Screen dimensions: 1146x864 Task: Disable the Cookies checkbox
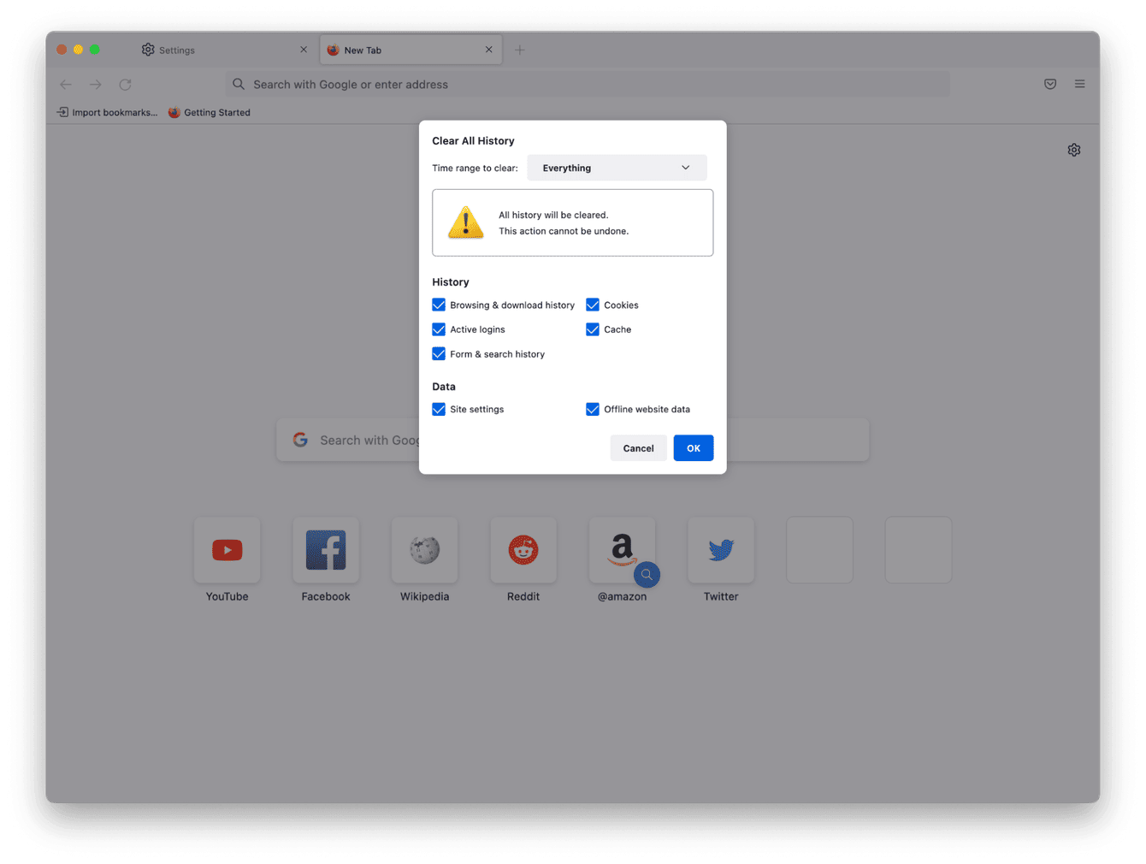593,305
